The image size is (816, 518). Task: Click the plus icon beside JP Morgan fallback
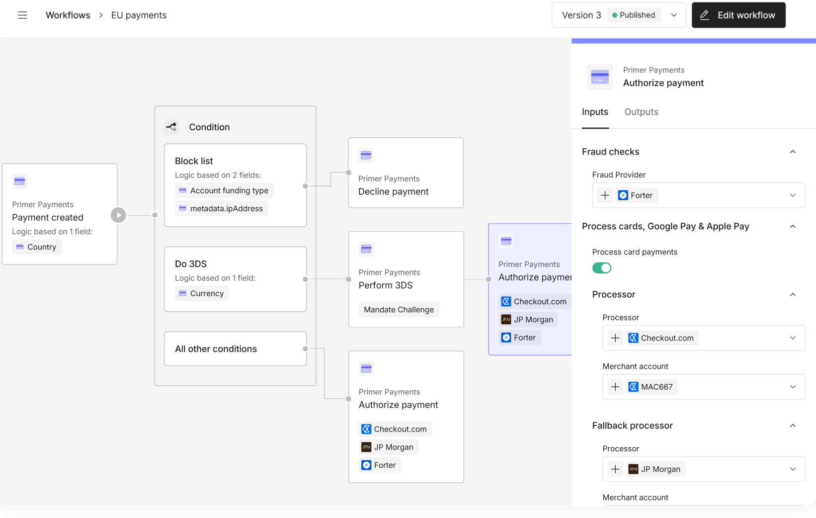615,469
